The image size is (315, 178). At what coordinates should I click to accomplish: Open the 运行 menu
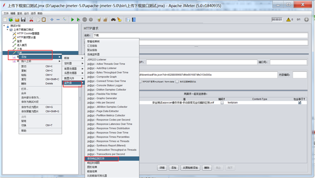(26, 14)
